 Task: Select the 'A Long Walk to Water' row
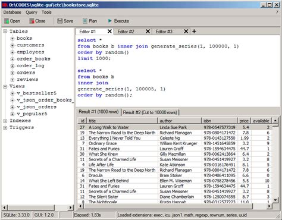coord(174,127)
